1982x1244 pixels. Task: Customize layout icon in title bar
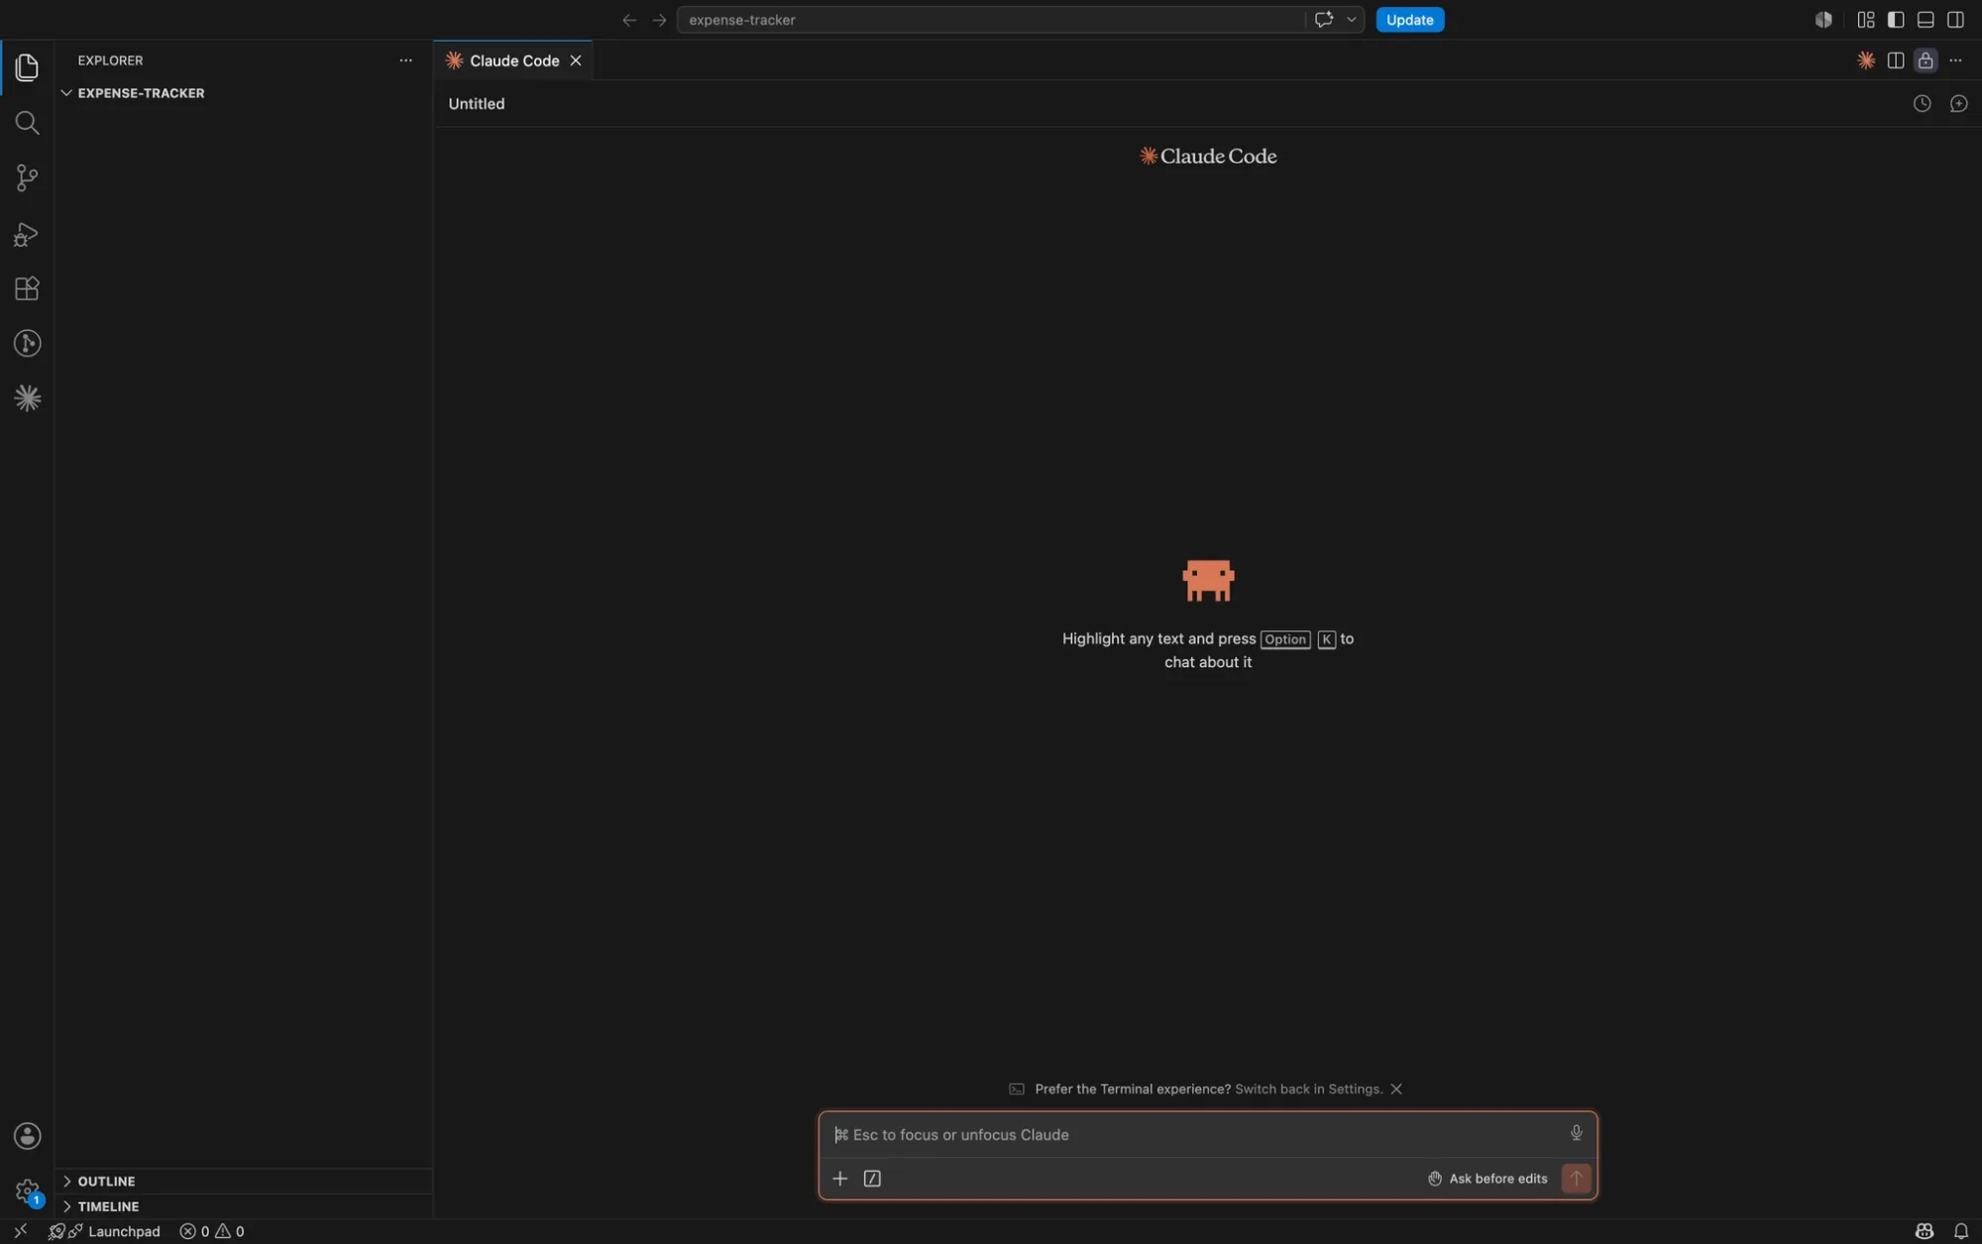(1866, 20)
